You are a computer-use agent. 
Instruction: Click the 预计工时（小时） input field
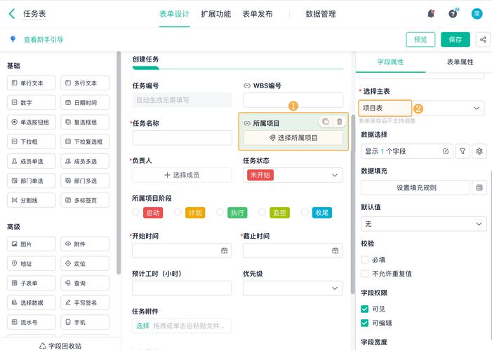(182, 288)
